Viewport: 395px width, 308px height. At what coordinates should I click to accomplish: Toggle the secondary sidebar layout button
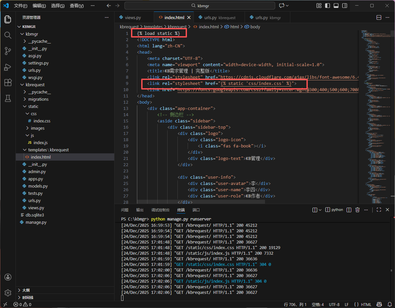click(345, 6)
